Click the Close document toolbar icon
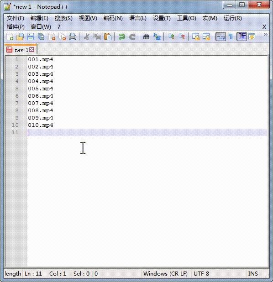 point(52,37)
